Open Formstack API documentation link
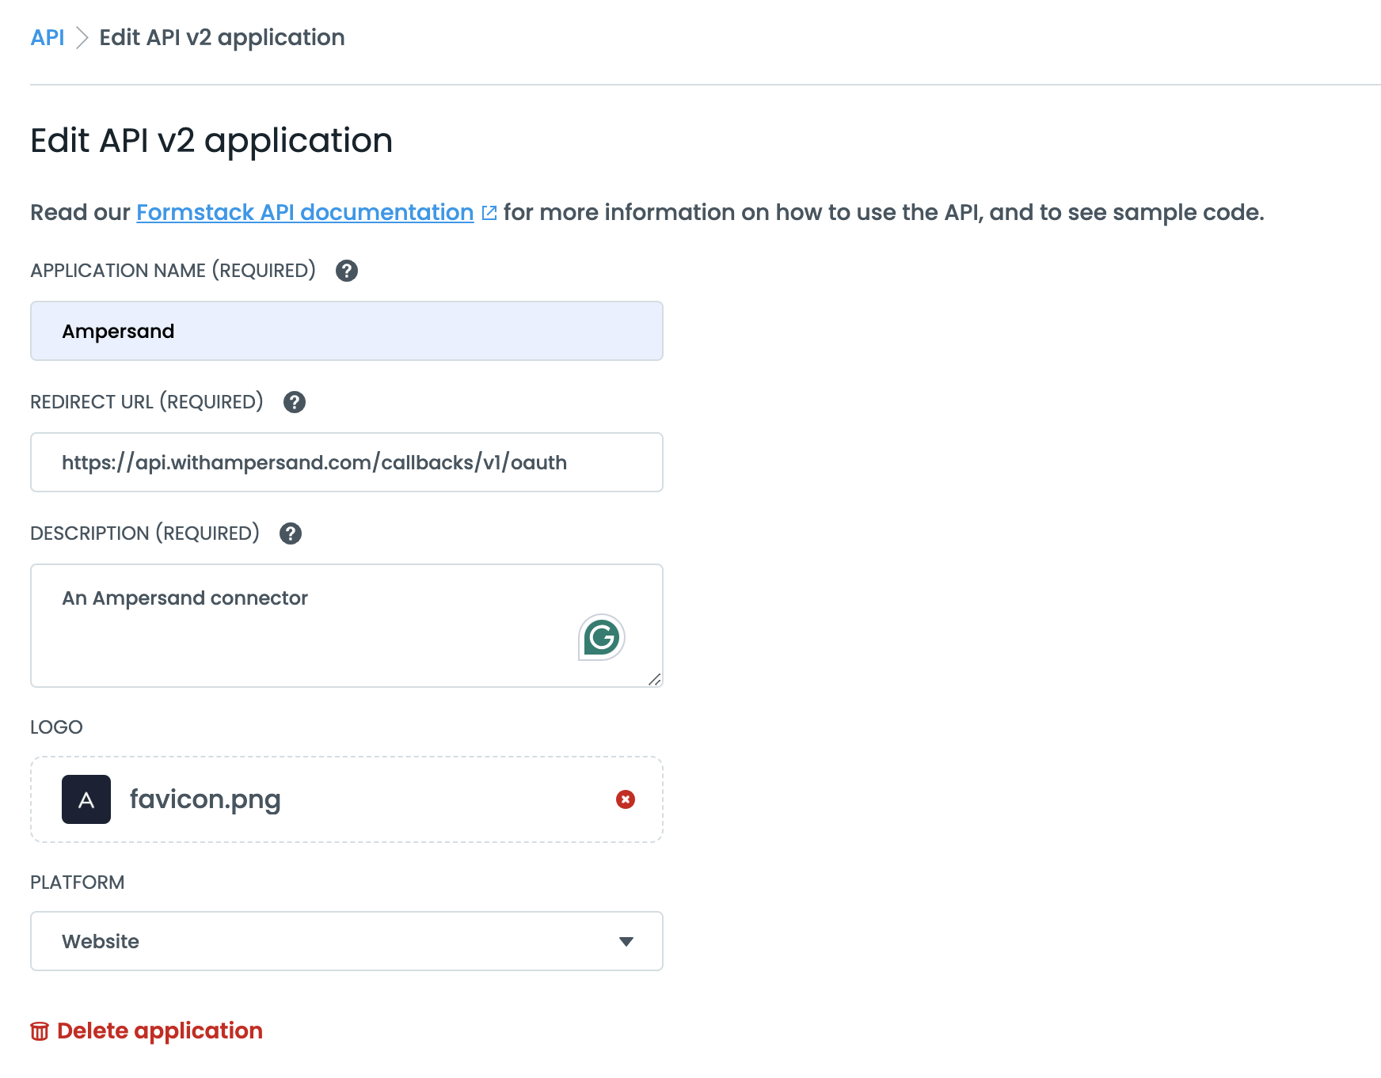Screen dimensions: 1381x1078 (x=305, y=212)
